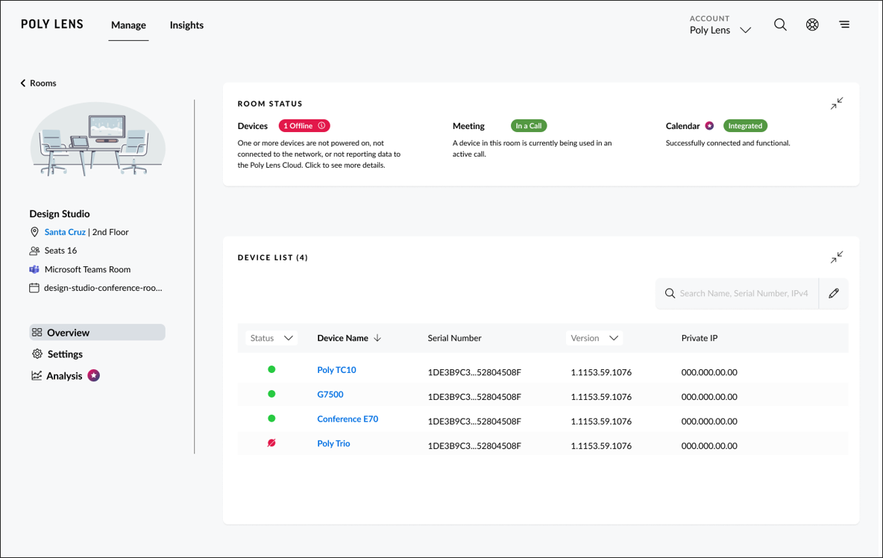Switch to the Insights tab
This screenshot has width=883, height=558.
186,25
